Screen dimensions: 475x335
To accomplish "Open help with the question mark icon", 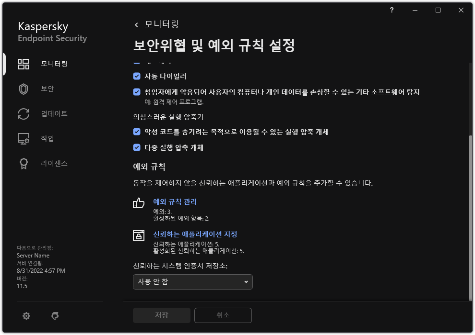I will tap(392, 10).
